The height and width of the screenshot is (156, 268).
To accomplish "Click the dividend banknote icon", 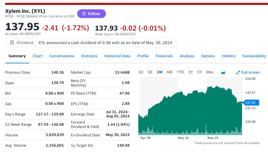I will coord(12,42).
